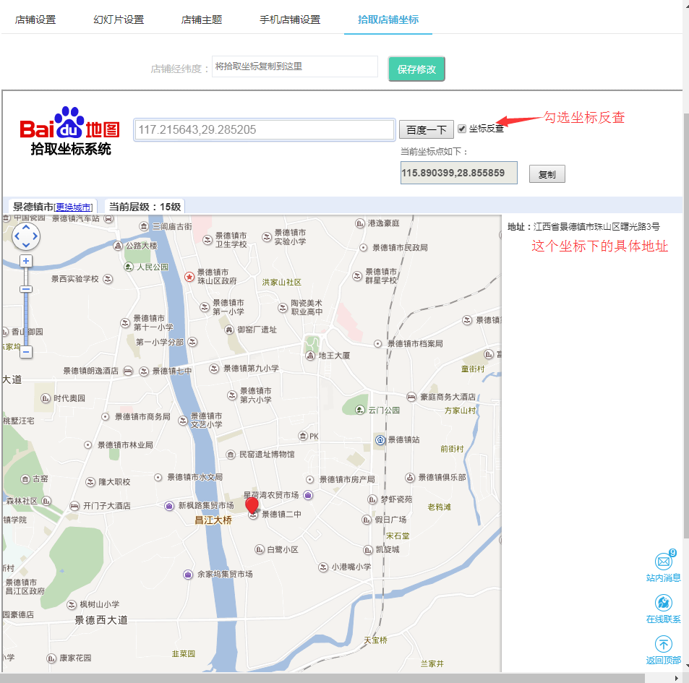Pan the map left with the arrow control
The height and width of the screenshot is (683, 689).
[17, 236]
